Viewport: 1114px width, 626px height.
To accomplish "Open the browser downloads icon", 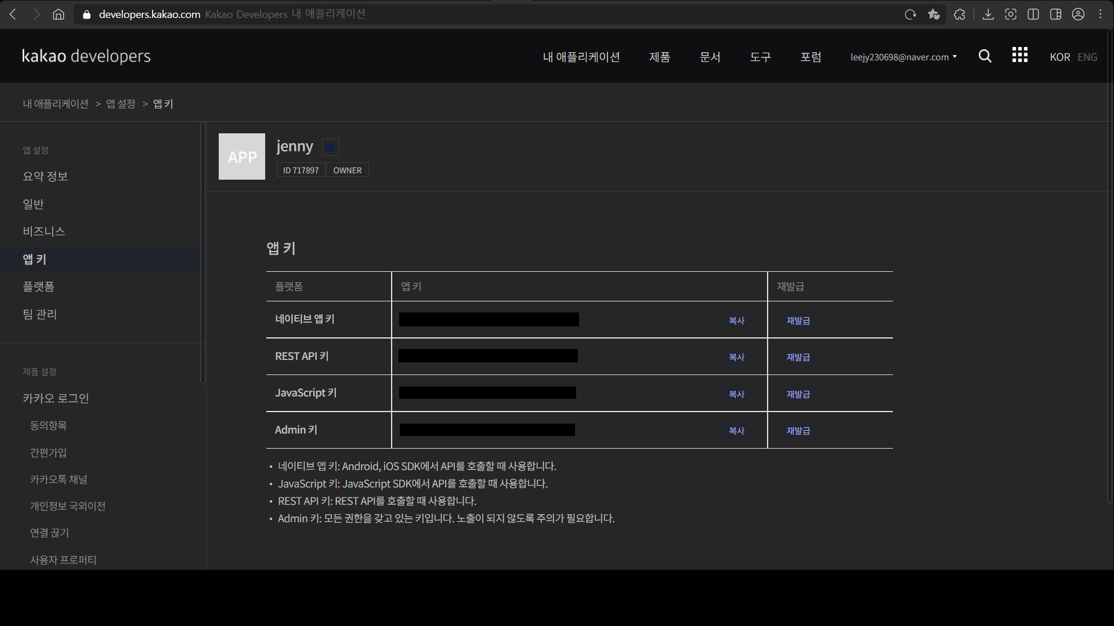I will coord(988,14).
